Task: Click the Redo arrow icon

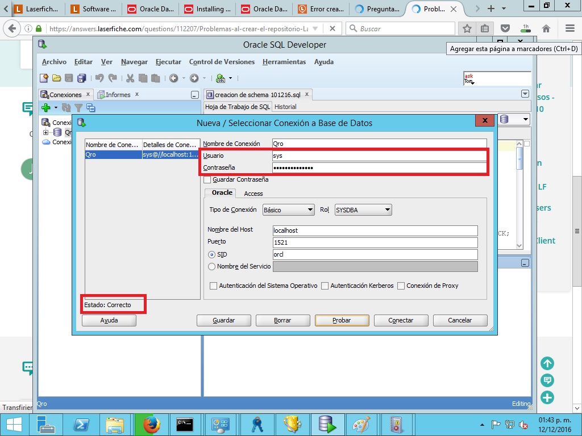Action: [113, 78]
